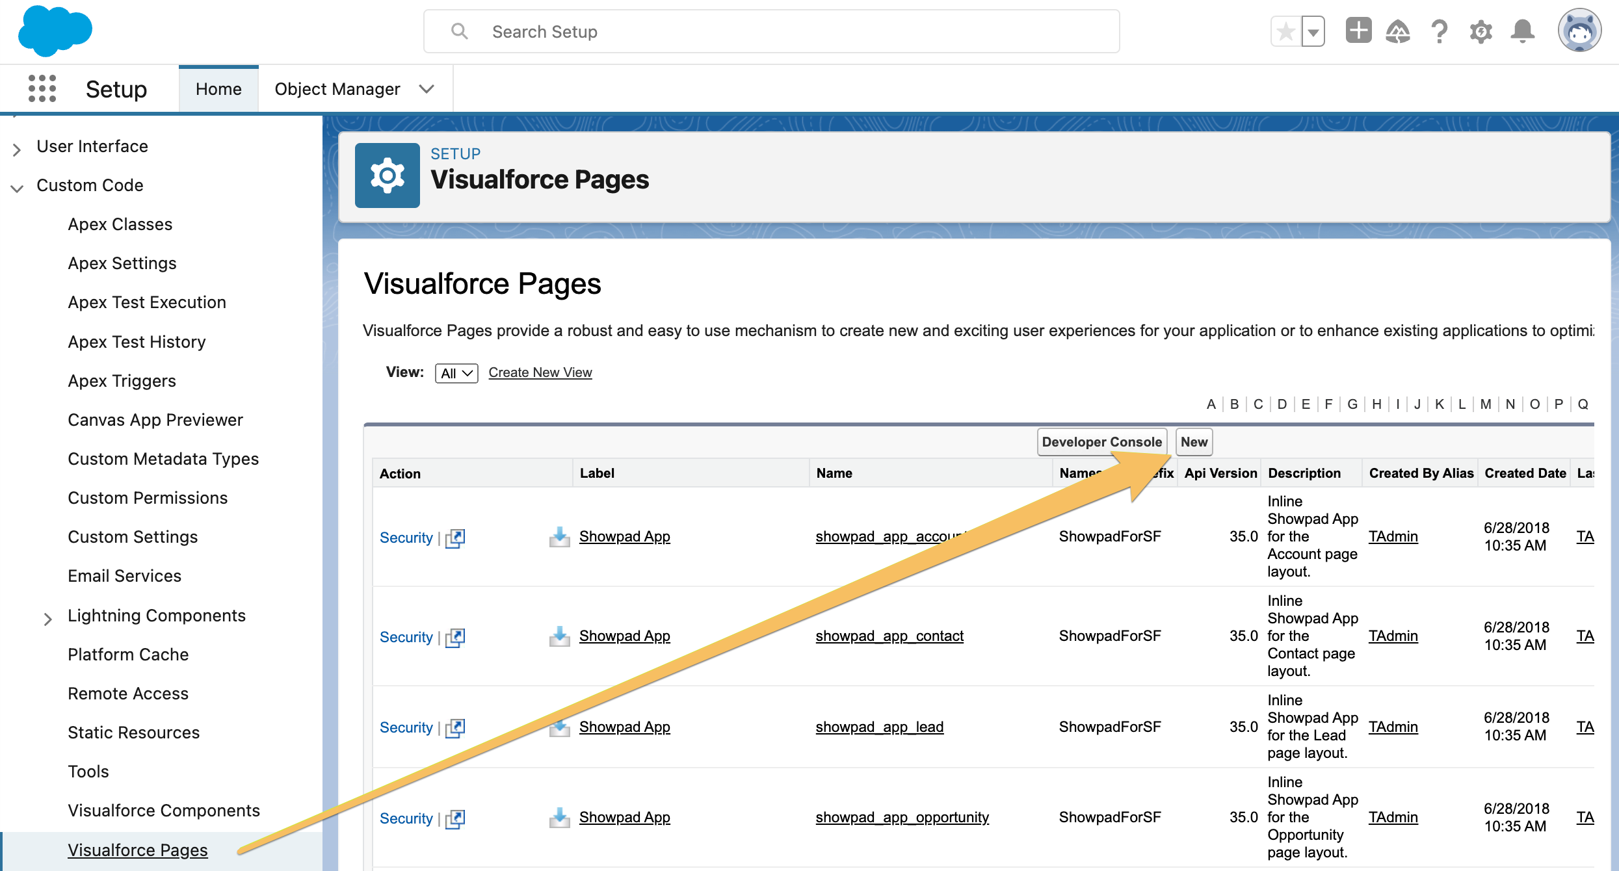Click the Visualforce Pages setup gear icon
Screen dimensions: 1619x871
point(388,175)
